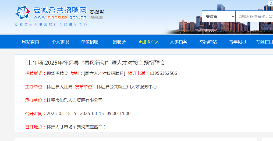Screen dimensions: 273x141
Task: Select the phone number 13956352566
Action: 163,73
